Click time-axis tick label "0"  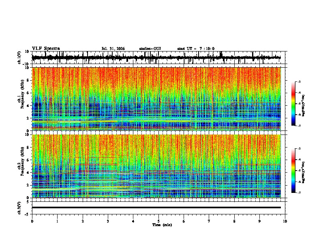(x=32, y=221)
